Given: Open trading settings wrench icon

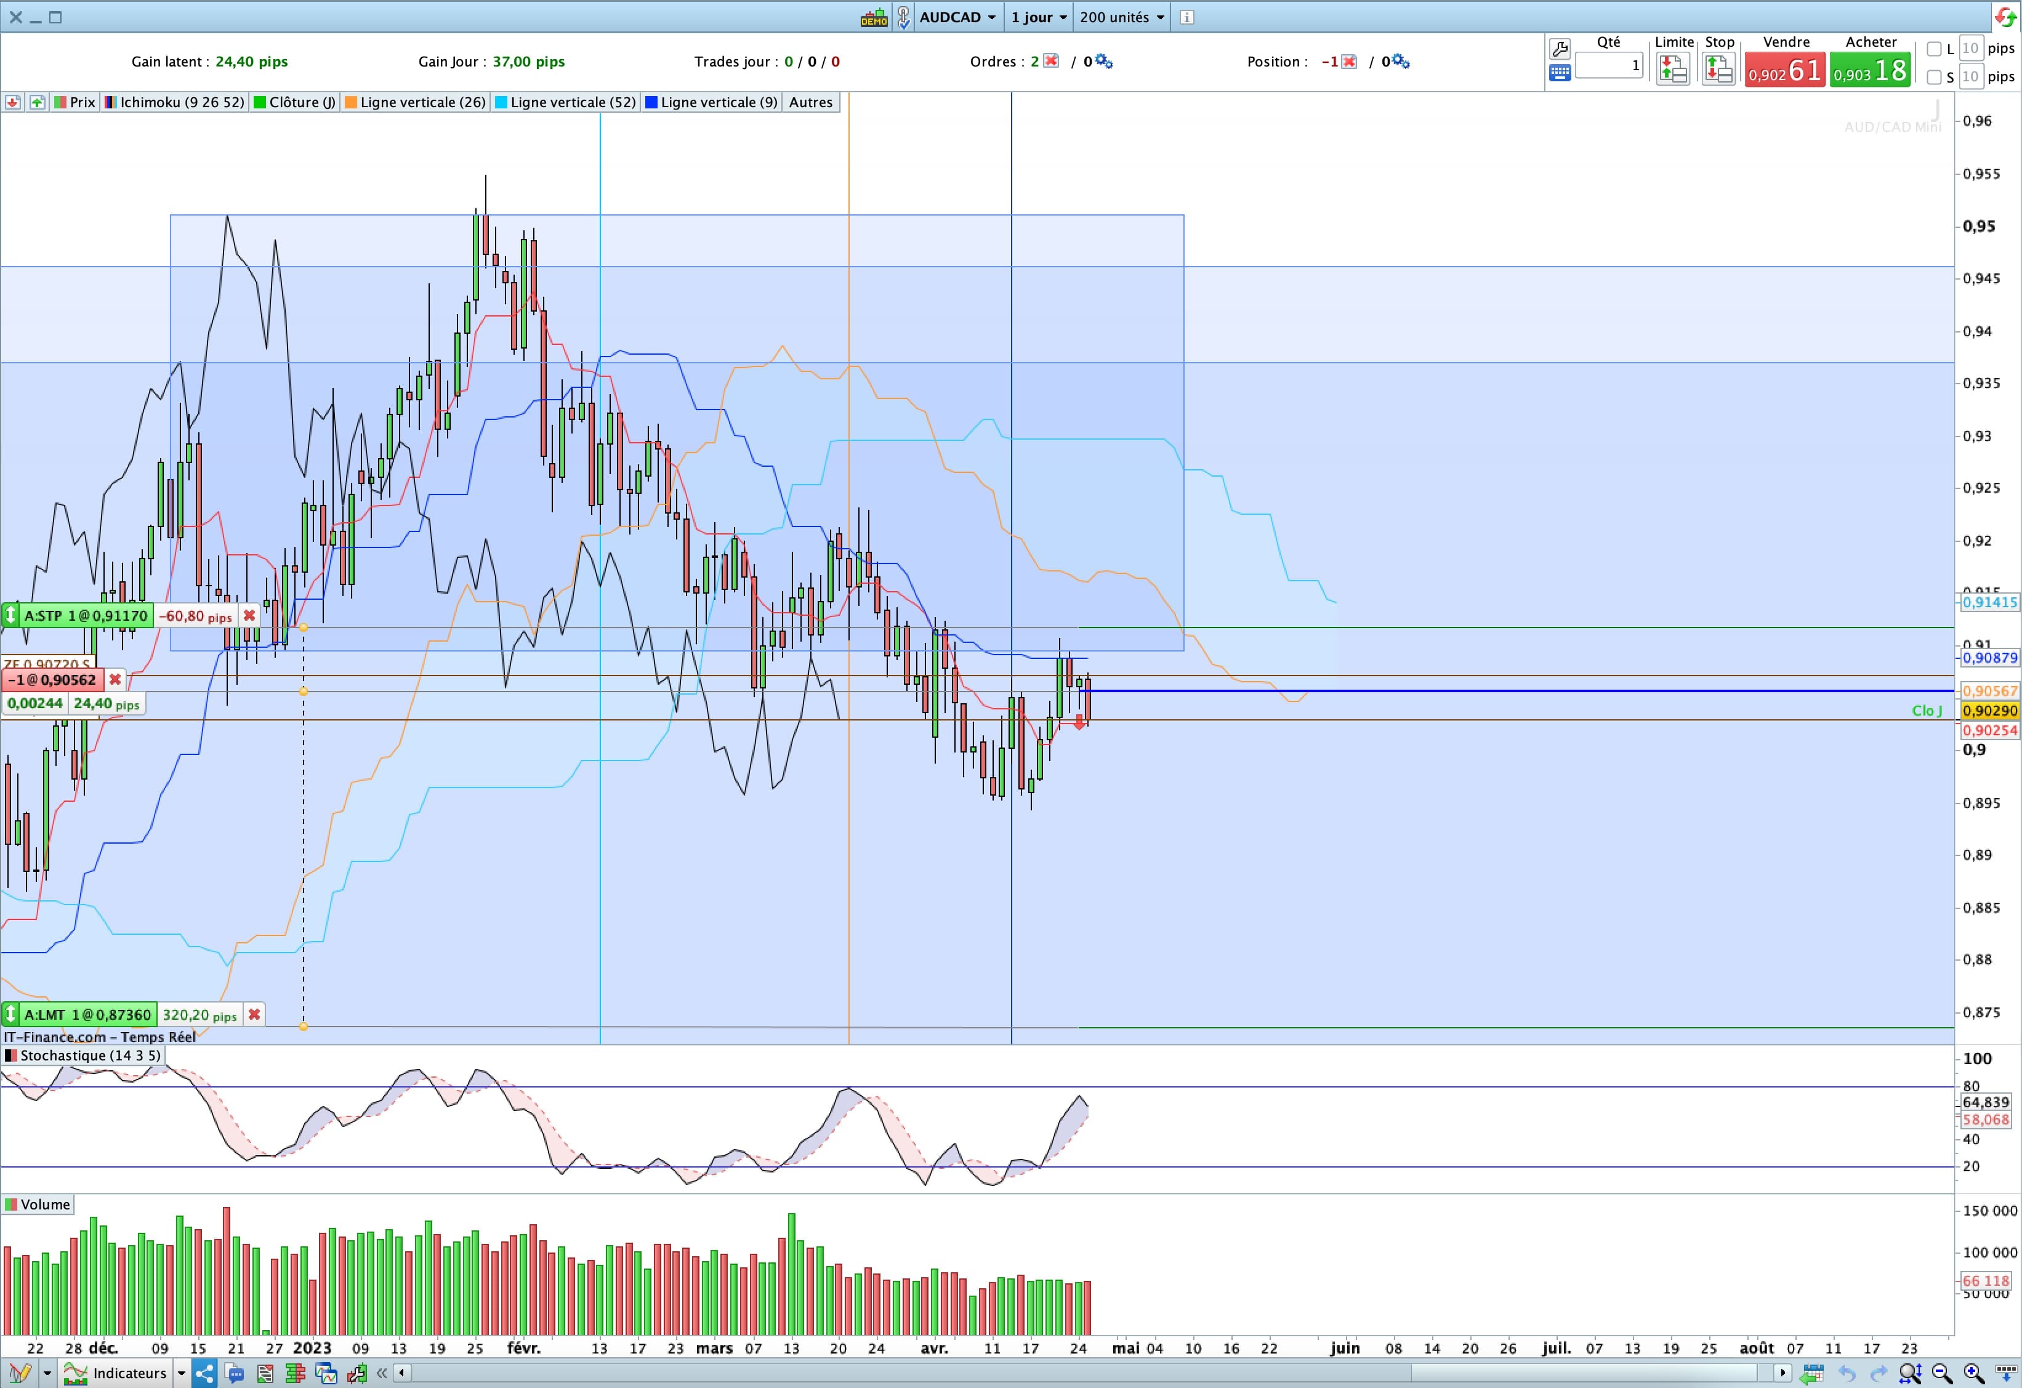Looking at the screenshot, I should 1560,49.
